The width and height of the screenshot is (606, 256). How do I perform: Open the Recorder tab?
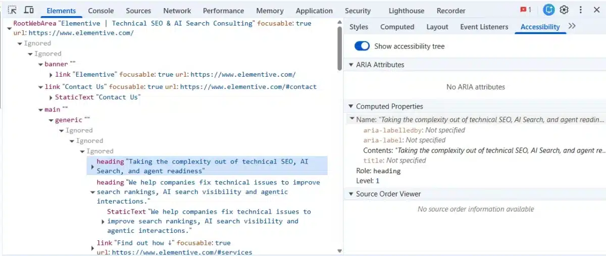click(451, 11)
